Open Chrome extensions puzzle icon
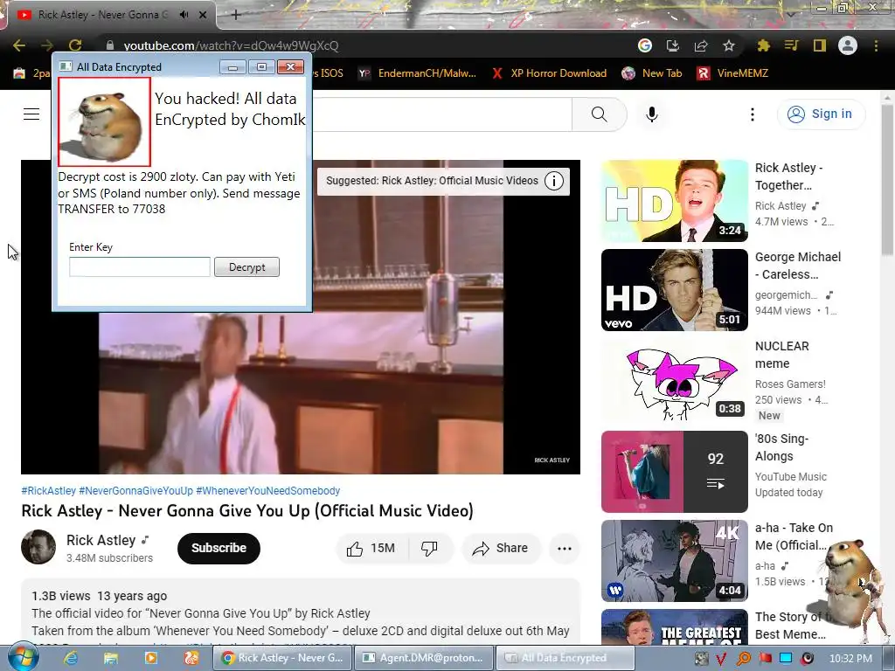 click(763, 45)
